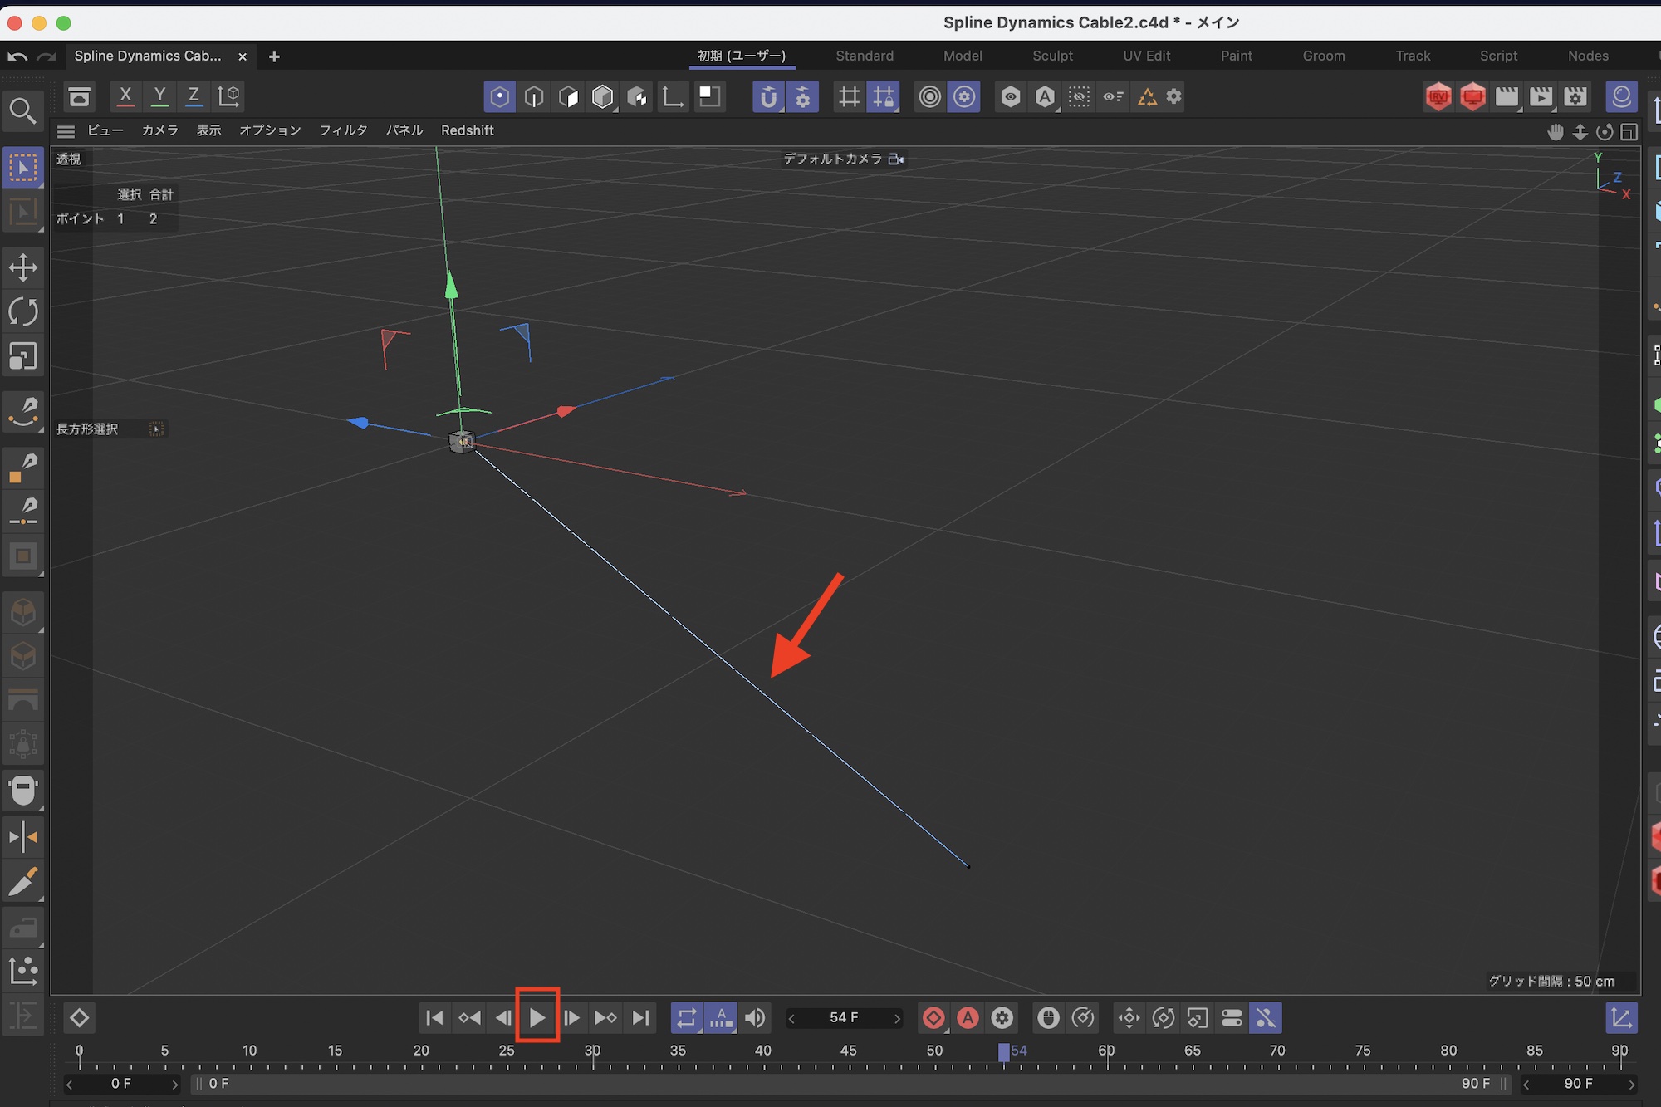Select the Move tool in left sidebar
This screenshot has height=1107, width=1661.
click(x=22, y=267)
